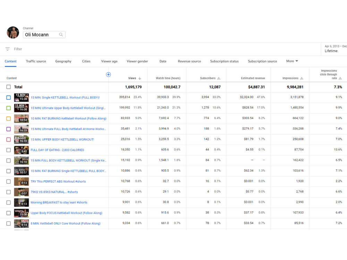Screen dimensions: 347x260
Task: Toggle checkbox for TRY This PERFECT ABS Workout
Action: (x=8, y=182)
